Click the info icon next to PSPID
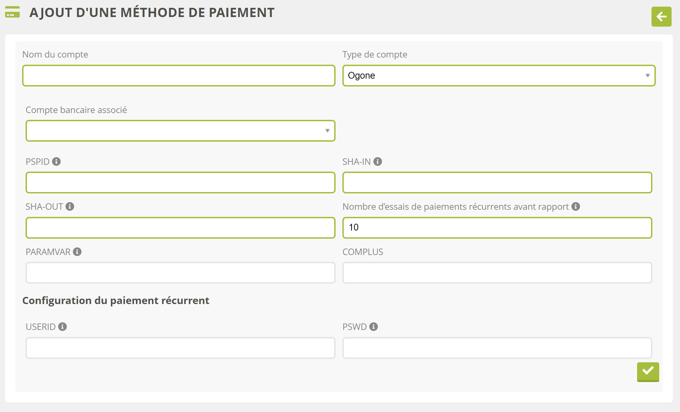 (x=57, y=161)
